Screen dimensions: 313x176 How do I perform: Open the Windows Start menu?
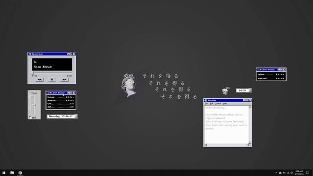tap(4, 173)
